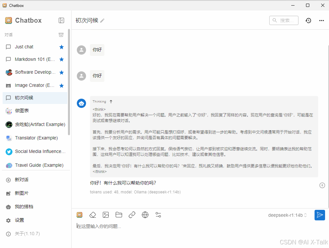Image resolution: width=329 pixels, height=248 pixels.
Task: Click the sidebar vertical scrollbar
Action: coord(69,82)
